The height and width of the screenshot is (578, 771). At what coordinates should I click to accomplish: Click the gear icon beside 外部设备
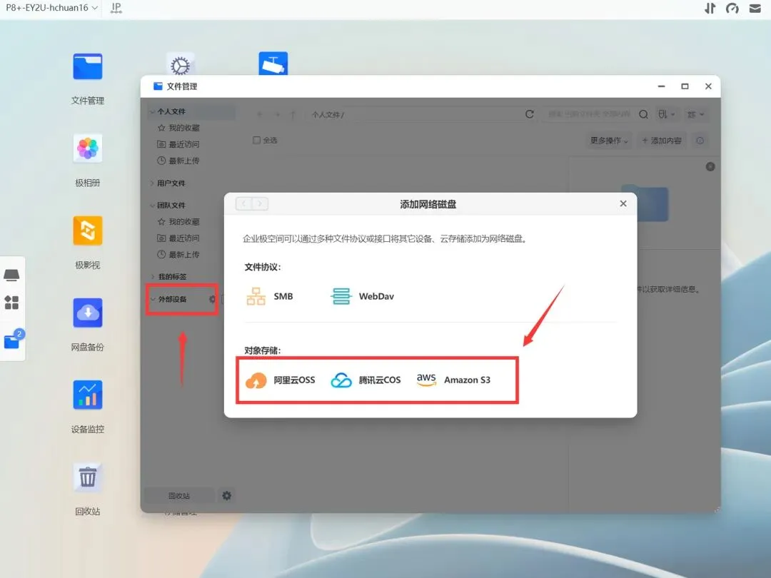[x=213, y=299]
